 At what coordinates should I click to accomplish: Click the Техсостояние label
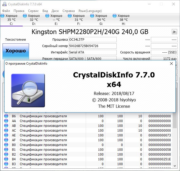[15, 40]
